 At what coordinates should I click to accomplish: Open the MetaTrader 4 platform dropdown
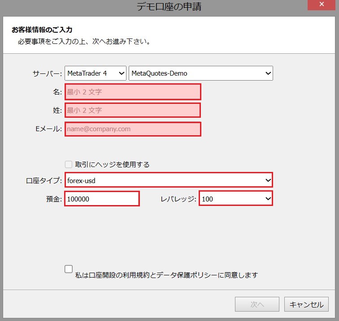96,73
